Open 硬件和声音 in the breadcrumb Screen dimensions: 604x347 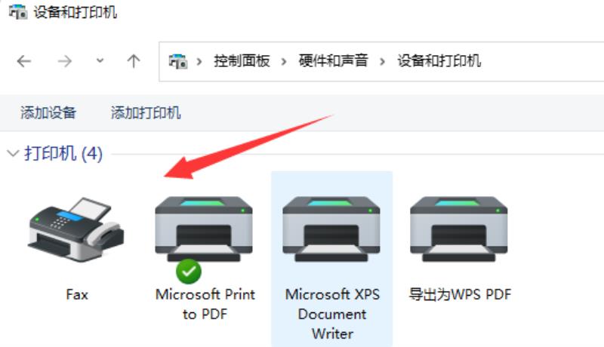(x=333, y=61)
